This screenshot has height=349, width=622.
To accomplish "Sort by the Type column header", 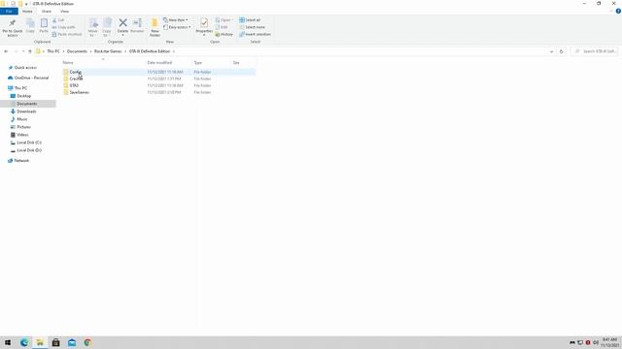I will coord(198,62).
